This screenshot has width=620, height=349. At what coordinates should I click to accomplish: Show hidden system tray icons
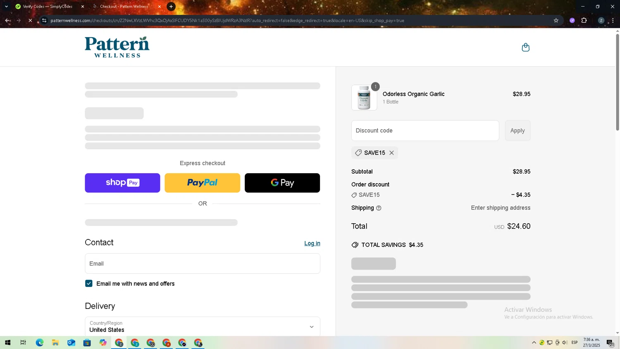[x=534, y=343]
